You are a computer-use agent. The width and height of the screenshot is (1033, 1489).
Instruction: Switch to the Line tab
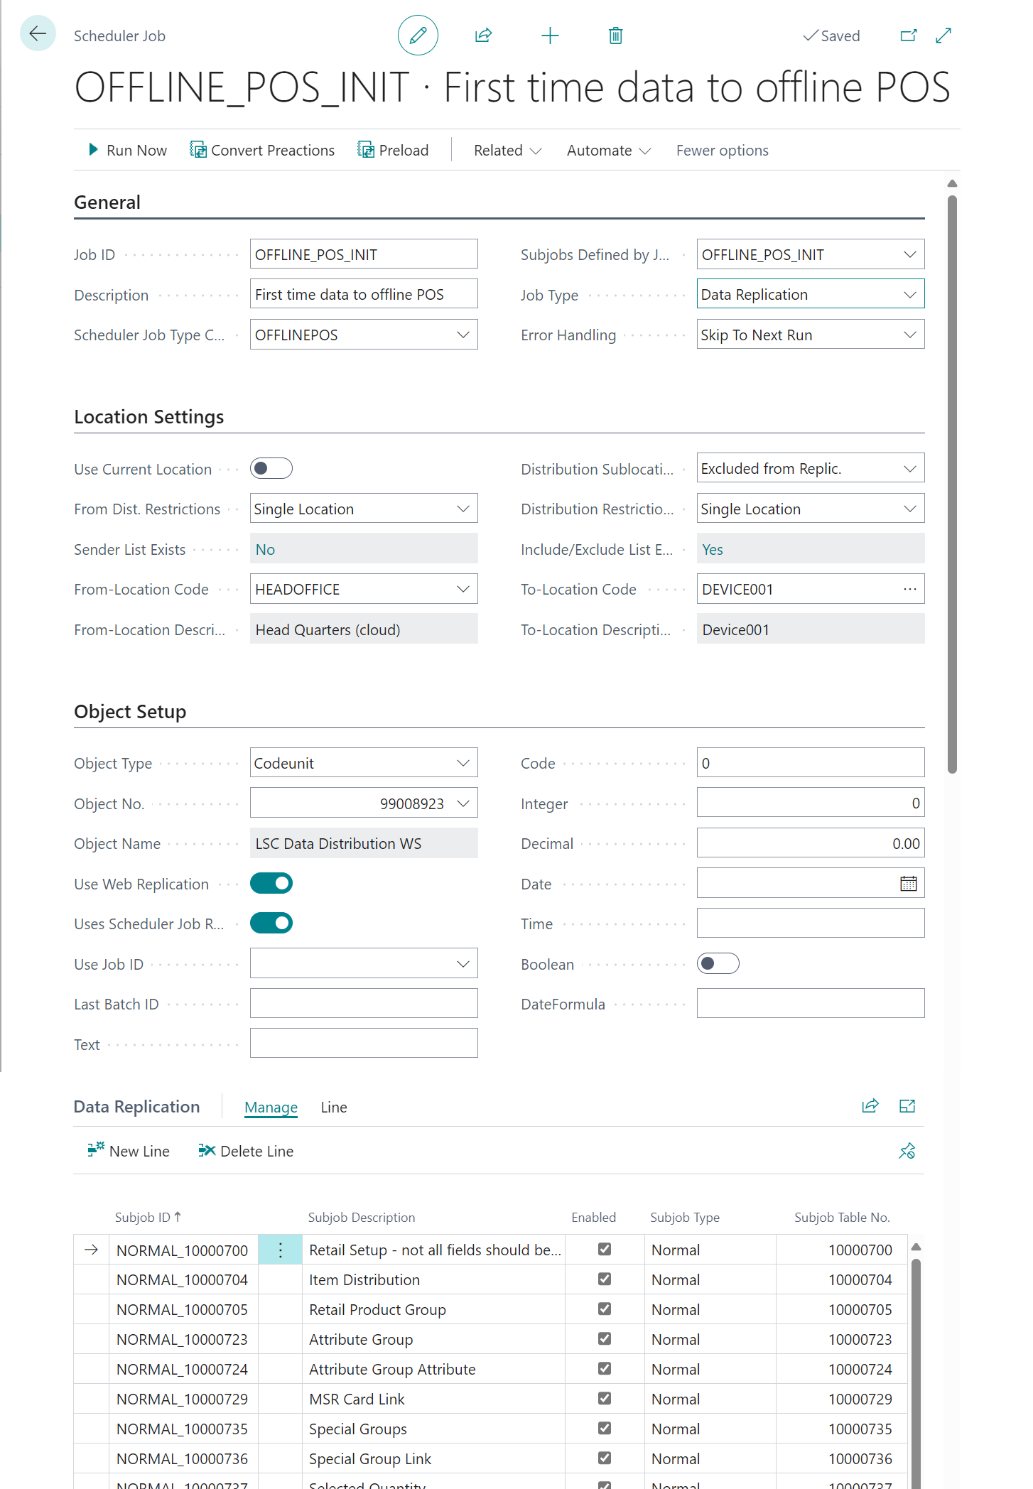(x=333, y=1108)
